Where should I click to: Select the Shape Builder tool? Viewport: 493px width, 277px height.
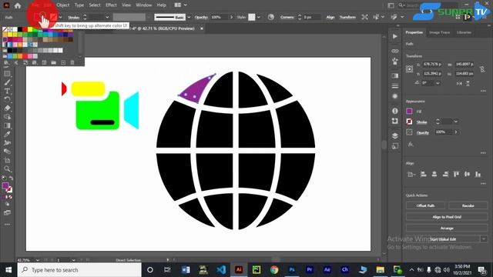7,116
